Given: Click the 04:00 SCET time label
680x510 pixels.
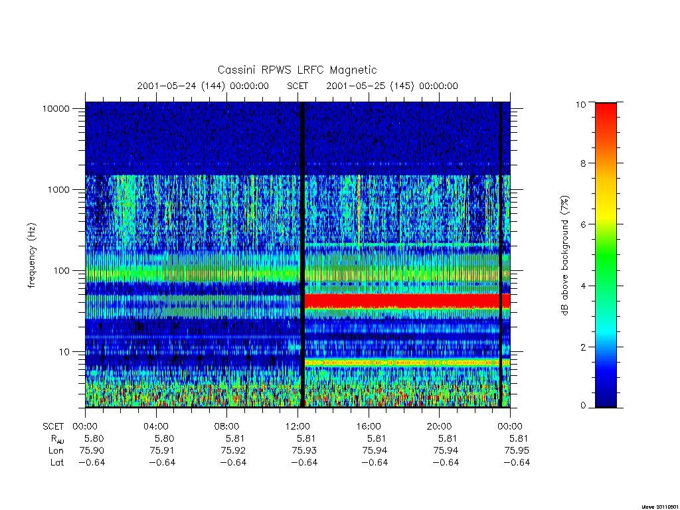Looking at the screenshot, I should point(155,426).
